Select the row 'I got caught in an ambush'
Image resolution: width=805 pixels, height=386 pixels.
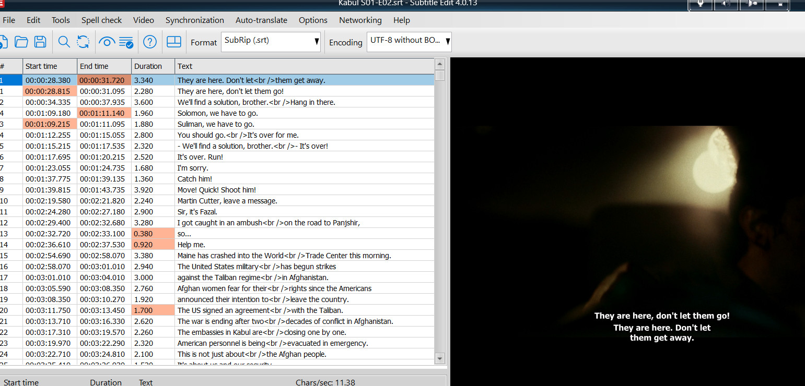(217, 223)
